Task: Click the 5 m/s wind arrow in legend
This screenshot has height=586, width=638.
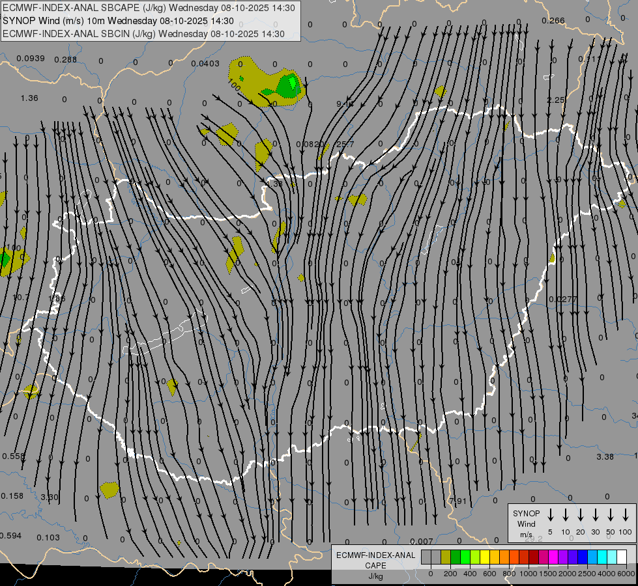Action: 551,515
